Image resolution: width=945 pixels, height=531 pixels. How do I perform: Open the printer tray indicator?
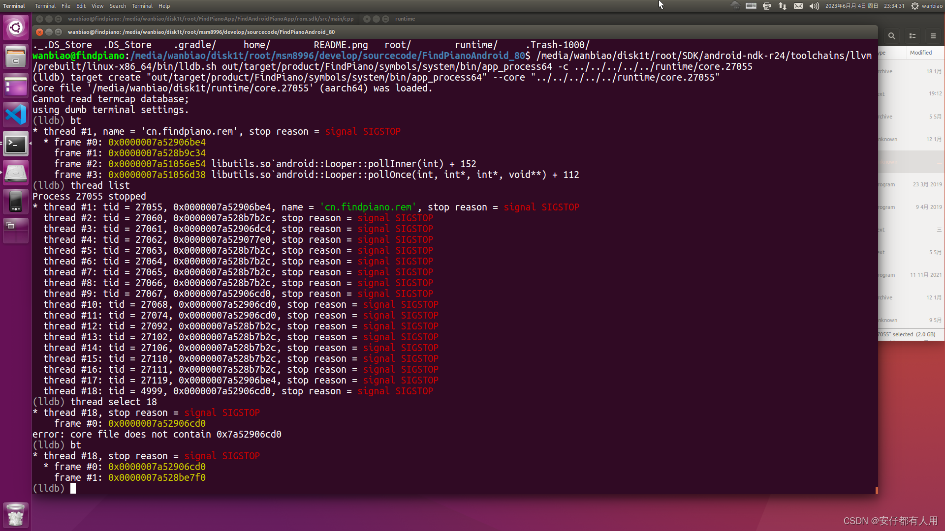coord(767,6)
